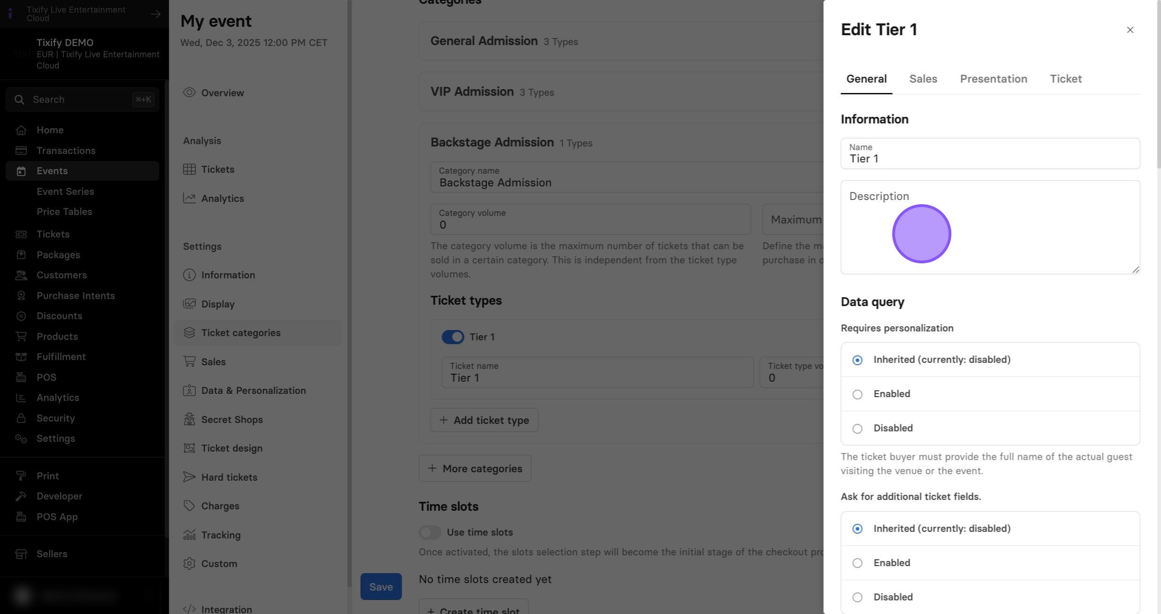Viewport: 1161px width, 614px height.
Task: Toggle the Tier 1 ticket type switch
Action: coord(453,337)
